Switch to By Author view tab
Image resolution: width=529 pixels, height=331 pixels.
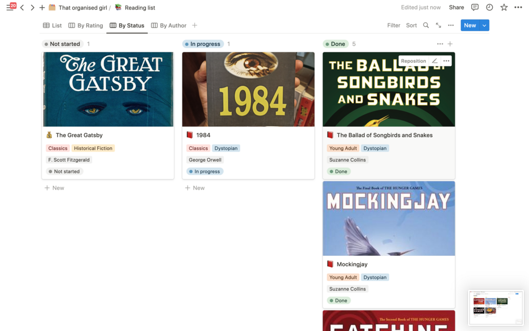[x=168, y=25]
